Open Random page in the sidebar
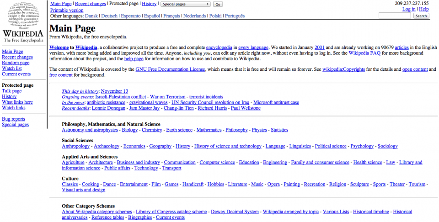This screenshot has width=439, height=222. click(16, 63)
